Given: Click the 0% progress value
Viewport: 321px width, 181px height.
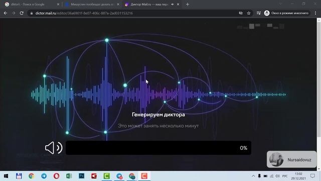Looking at the screenshot, I should coord(243,148).
